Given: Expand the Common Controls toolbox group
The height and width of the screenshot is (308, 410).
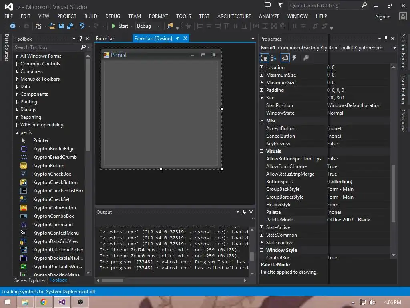Looking at the screenshot, I should tap(17, 64).
